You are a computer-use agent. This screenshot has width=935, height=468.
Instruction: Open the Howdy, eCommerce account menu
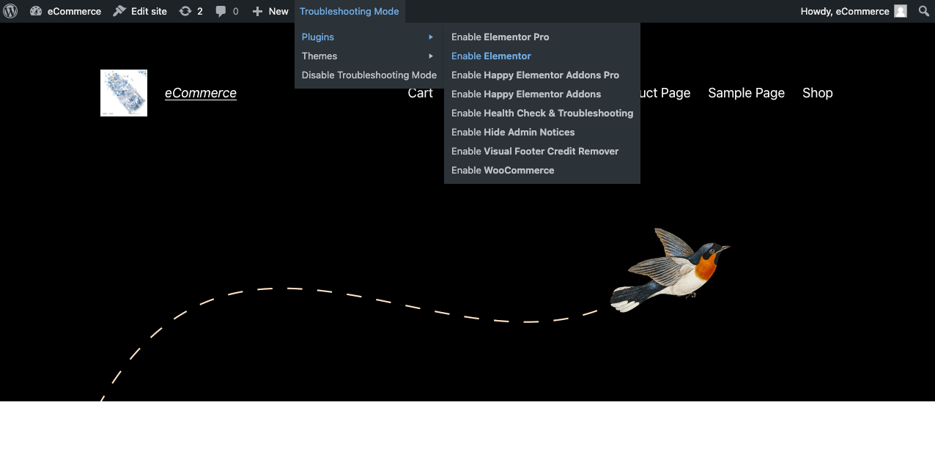(x=854, y=11)
